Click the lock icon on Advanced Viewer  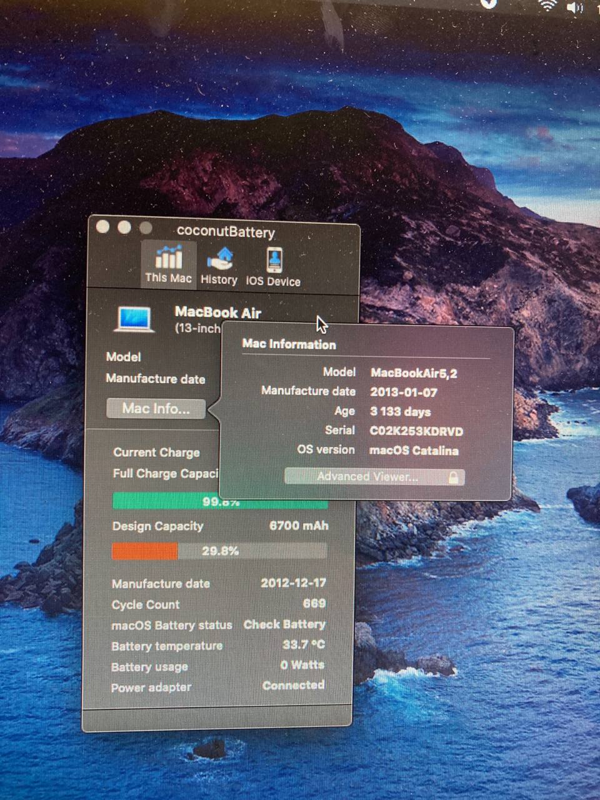point(453,477)
